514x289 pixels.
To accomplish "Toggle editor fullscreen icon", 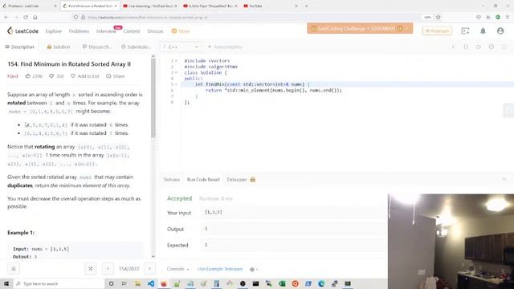I will pos(504,47).
